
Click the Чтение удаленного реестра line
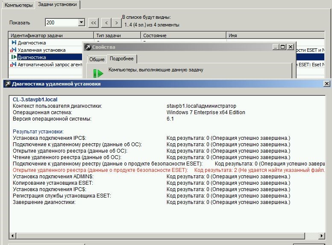coord(151,157)
